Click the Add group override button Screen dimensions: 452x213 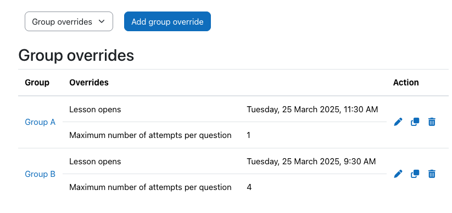pyautogui.click(x=168, y=21)
